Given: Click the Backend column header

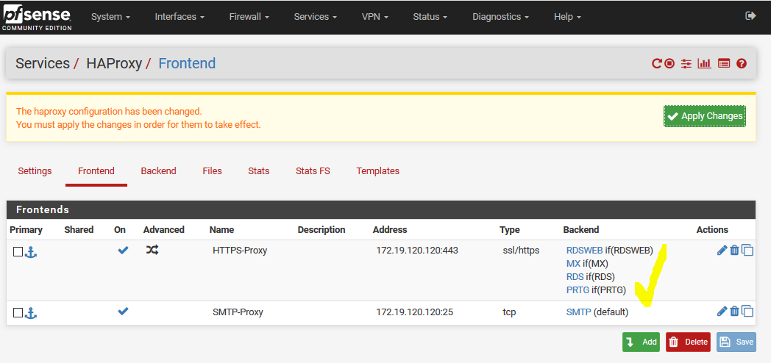Looking at the screenshot, I should click(580, 229).
